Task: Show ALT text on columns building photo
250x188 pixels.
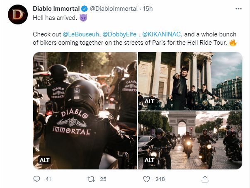Action: click(149, 101)
